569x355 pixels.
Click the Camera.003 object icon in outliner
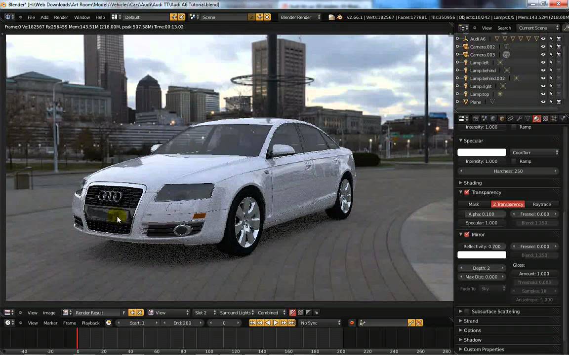click(x=466, y=54)
